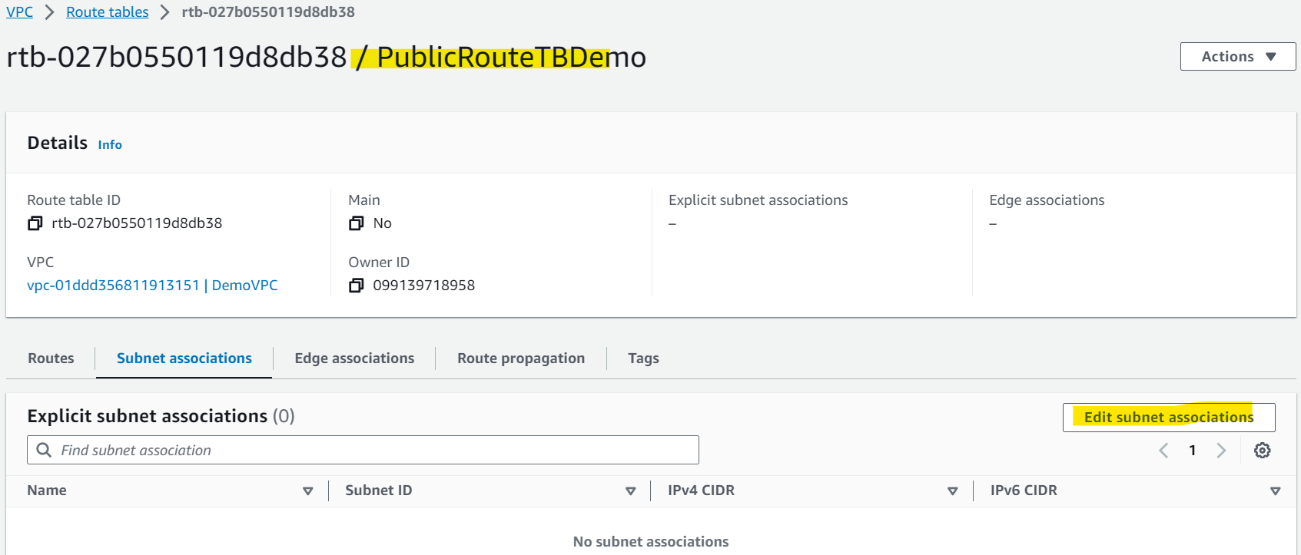The width and height of the screenshot is (1301, 555).
Task: Click the Name column header
Action: 47,491
